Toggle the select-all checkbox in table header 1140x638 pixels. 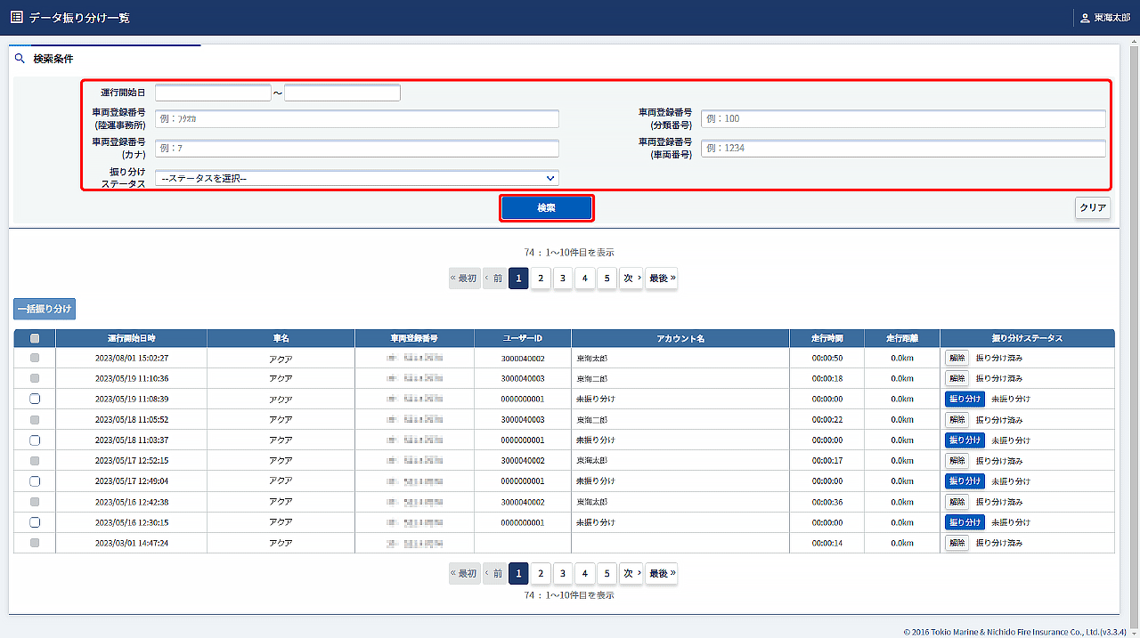(x=35, y=338)
